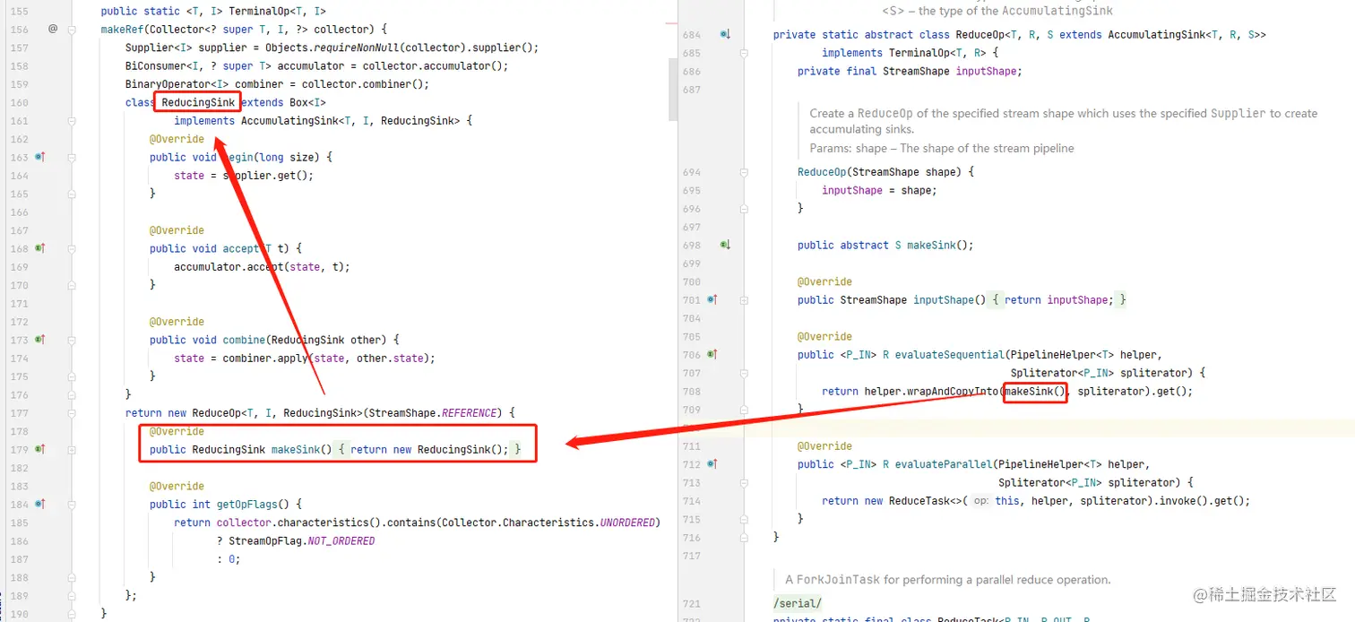Click line number 160 in left gutter

(19, 102)
